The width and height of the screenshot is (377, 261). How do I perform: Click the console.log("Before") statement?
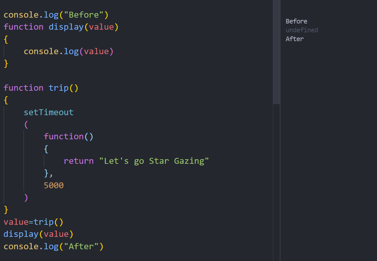(55, 15)
